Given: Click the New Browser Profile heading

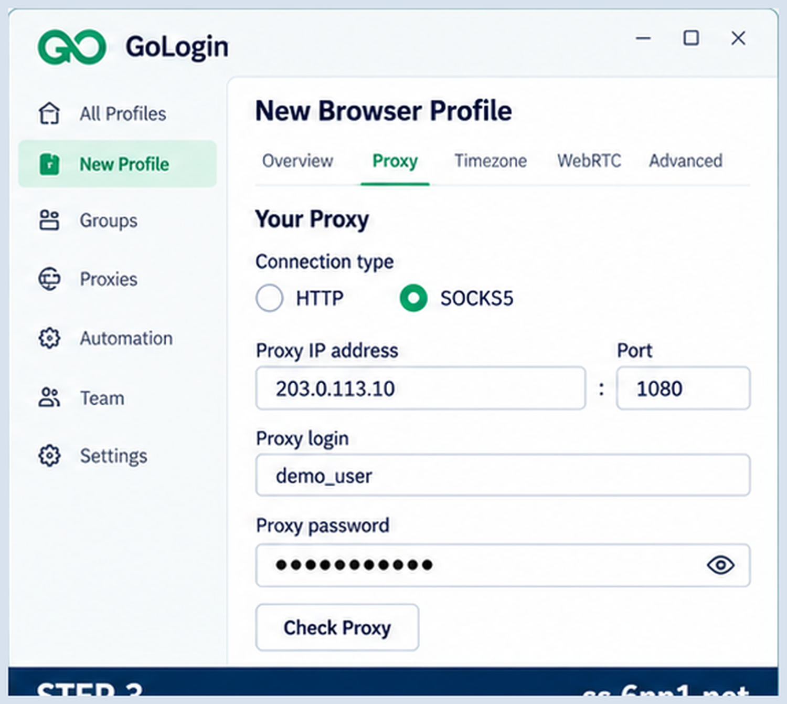Looking at the screenshot, I should pyautogui.click(x=384, y=111).
